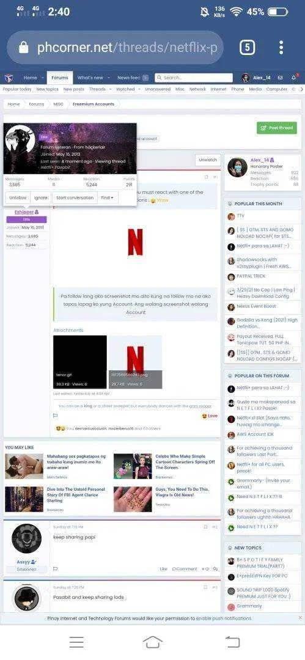Open 'ExpressVPN Key FOR PC' topic
The image size is (305, 660).
262,576
